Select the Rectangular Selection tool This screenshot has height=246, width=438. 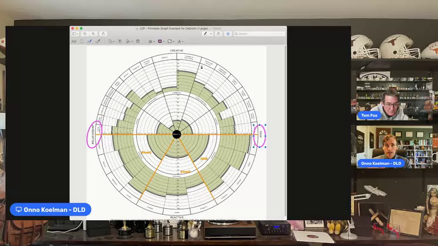[x=82, y=41]
